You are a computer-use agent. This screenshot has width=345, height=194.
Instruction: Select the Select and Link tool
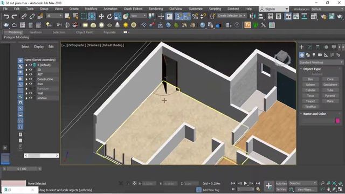pyautogui.click(x=24, y=16)
